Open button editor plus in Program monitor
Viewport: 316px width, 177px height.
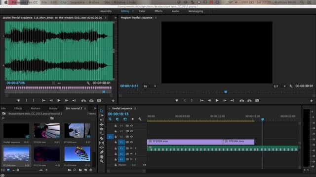pos(312,101)
